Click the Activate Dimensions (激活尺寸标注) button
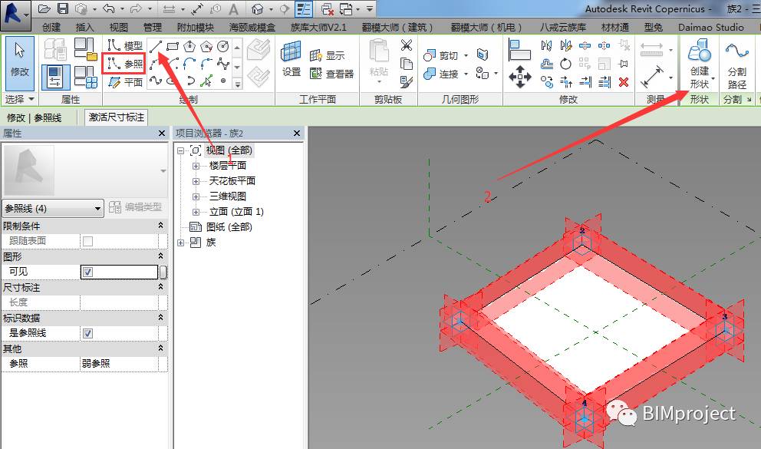Screen dimensions: 761x449 tap(117, 117)
